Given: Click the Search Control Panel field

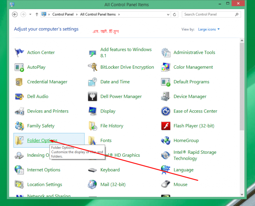Looking at the screenshot, I should coord(208,15).
